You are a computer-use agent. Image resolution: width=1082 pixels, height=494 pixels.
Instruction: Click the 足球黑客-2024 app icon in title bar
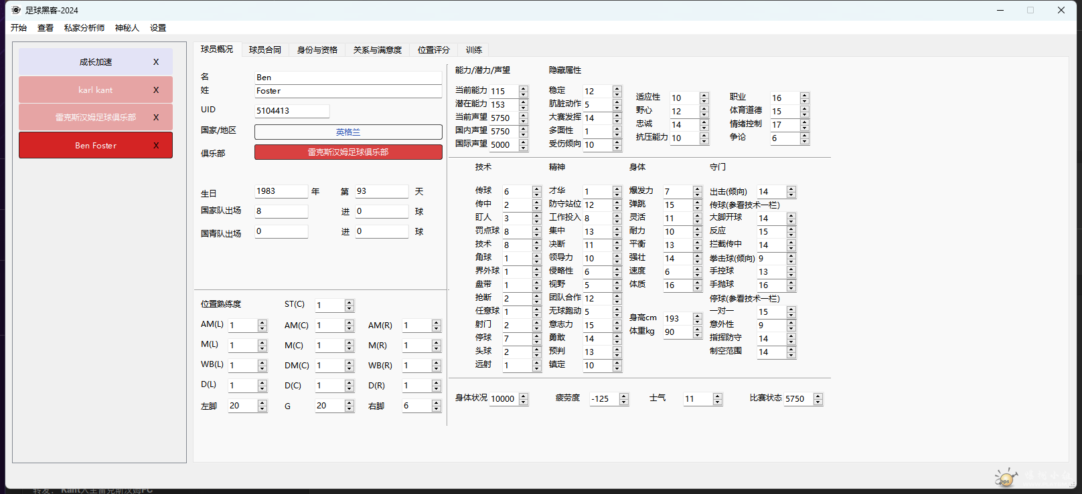coord(16,10)
